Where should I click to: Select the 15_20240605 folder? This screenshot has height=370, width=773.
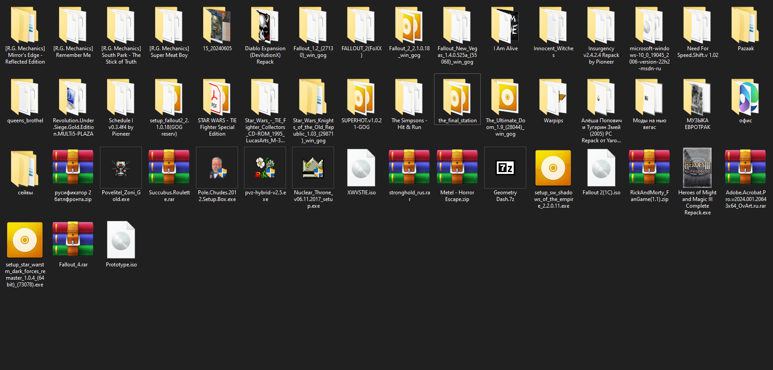point(217,29)
